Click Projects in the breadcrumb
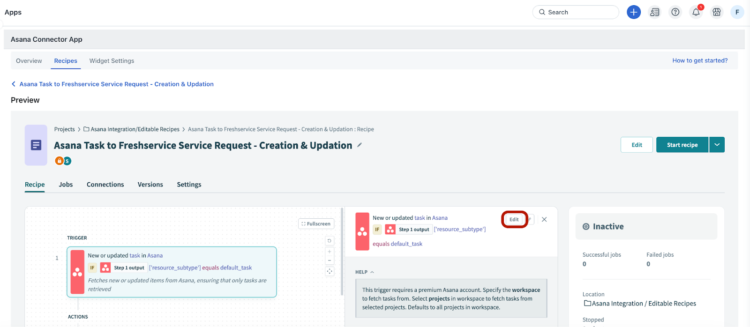Screen dimensions: 750x327 [64, 129]
